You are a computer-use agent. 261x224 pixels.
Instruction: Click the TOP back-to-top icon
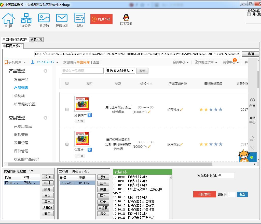[252, 139]
